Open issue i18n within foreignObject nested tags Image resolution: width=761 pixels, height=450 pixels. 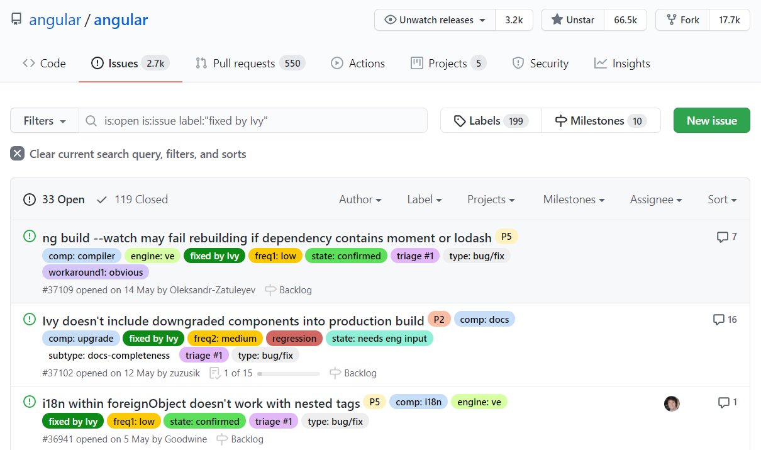[201, 403]
